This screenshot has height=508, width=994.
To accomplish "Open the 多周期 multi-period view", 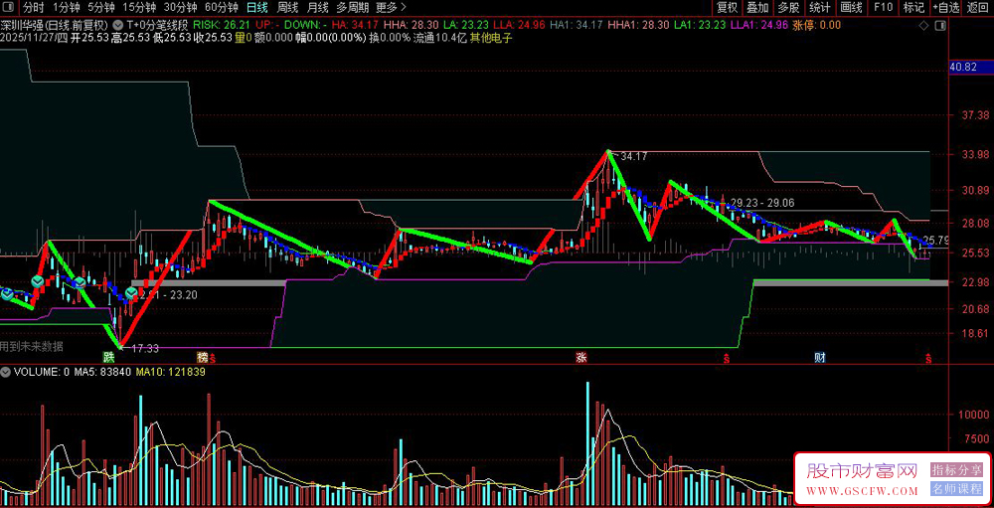I will click(351, 8).
